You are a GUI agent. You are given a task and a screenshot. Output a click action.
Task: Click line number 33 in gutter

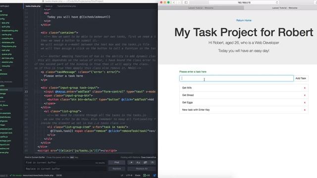click(x=26, y=92)
